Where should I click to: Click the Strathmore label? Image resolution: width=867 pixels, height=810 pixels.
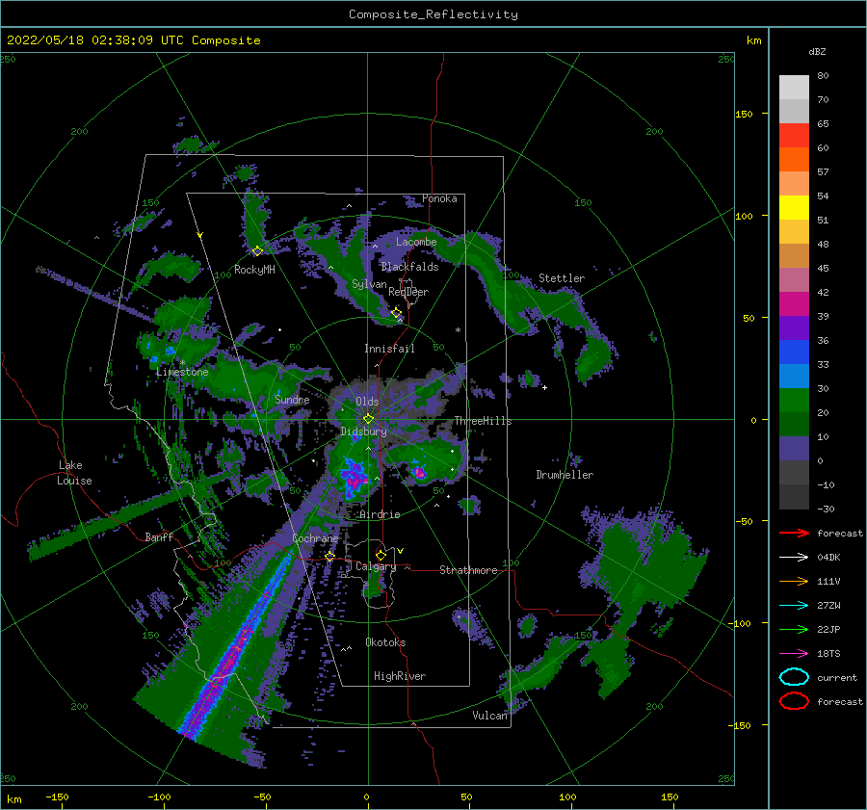pyautogui.click(x=468, y=570)
